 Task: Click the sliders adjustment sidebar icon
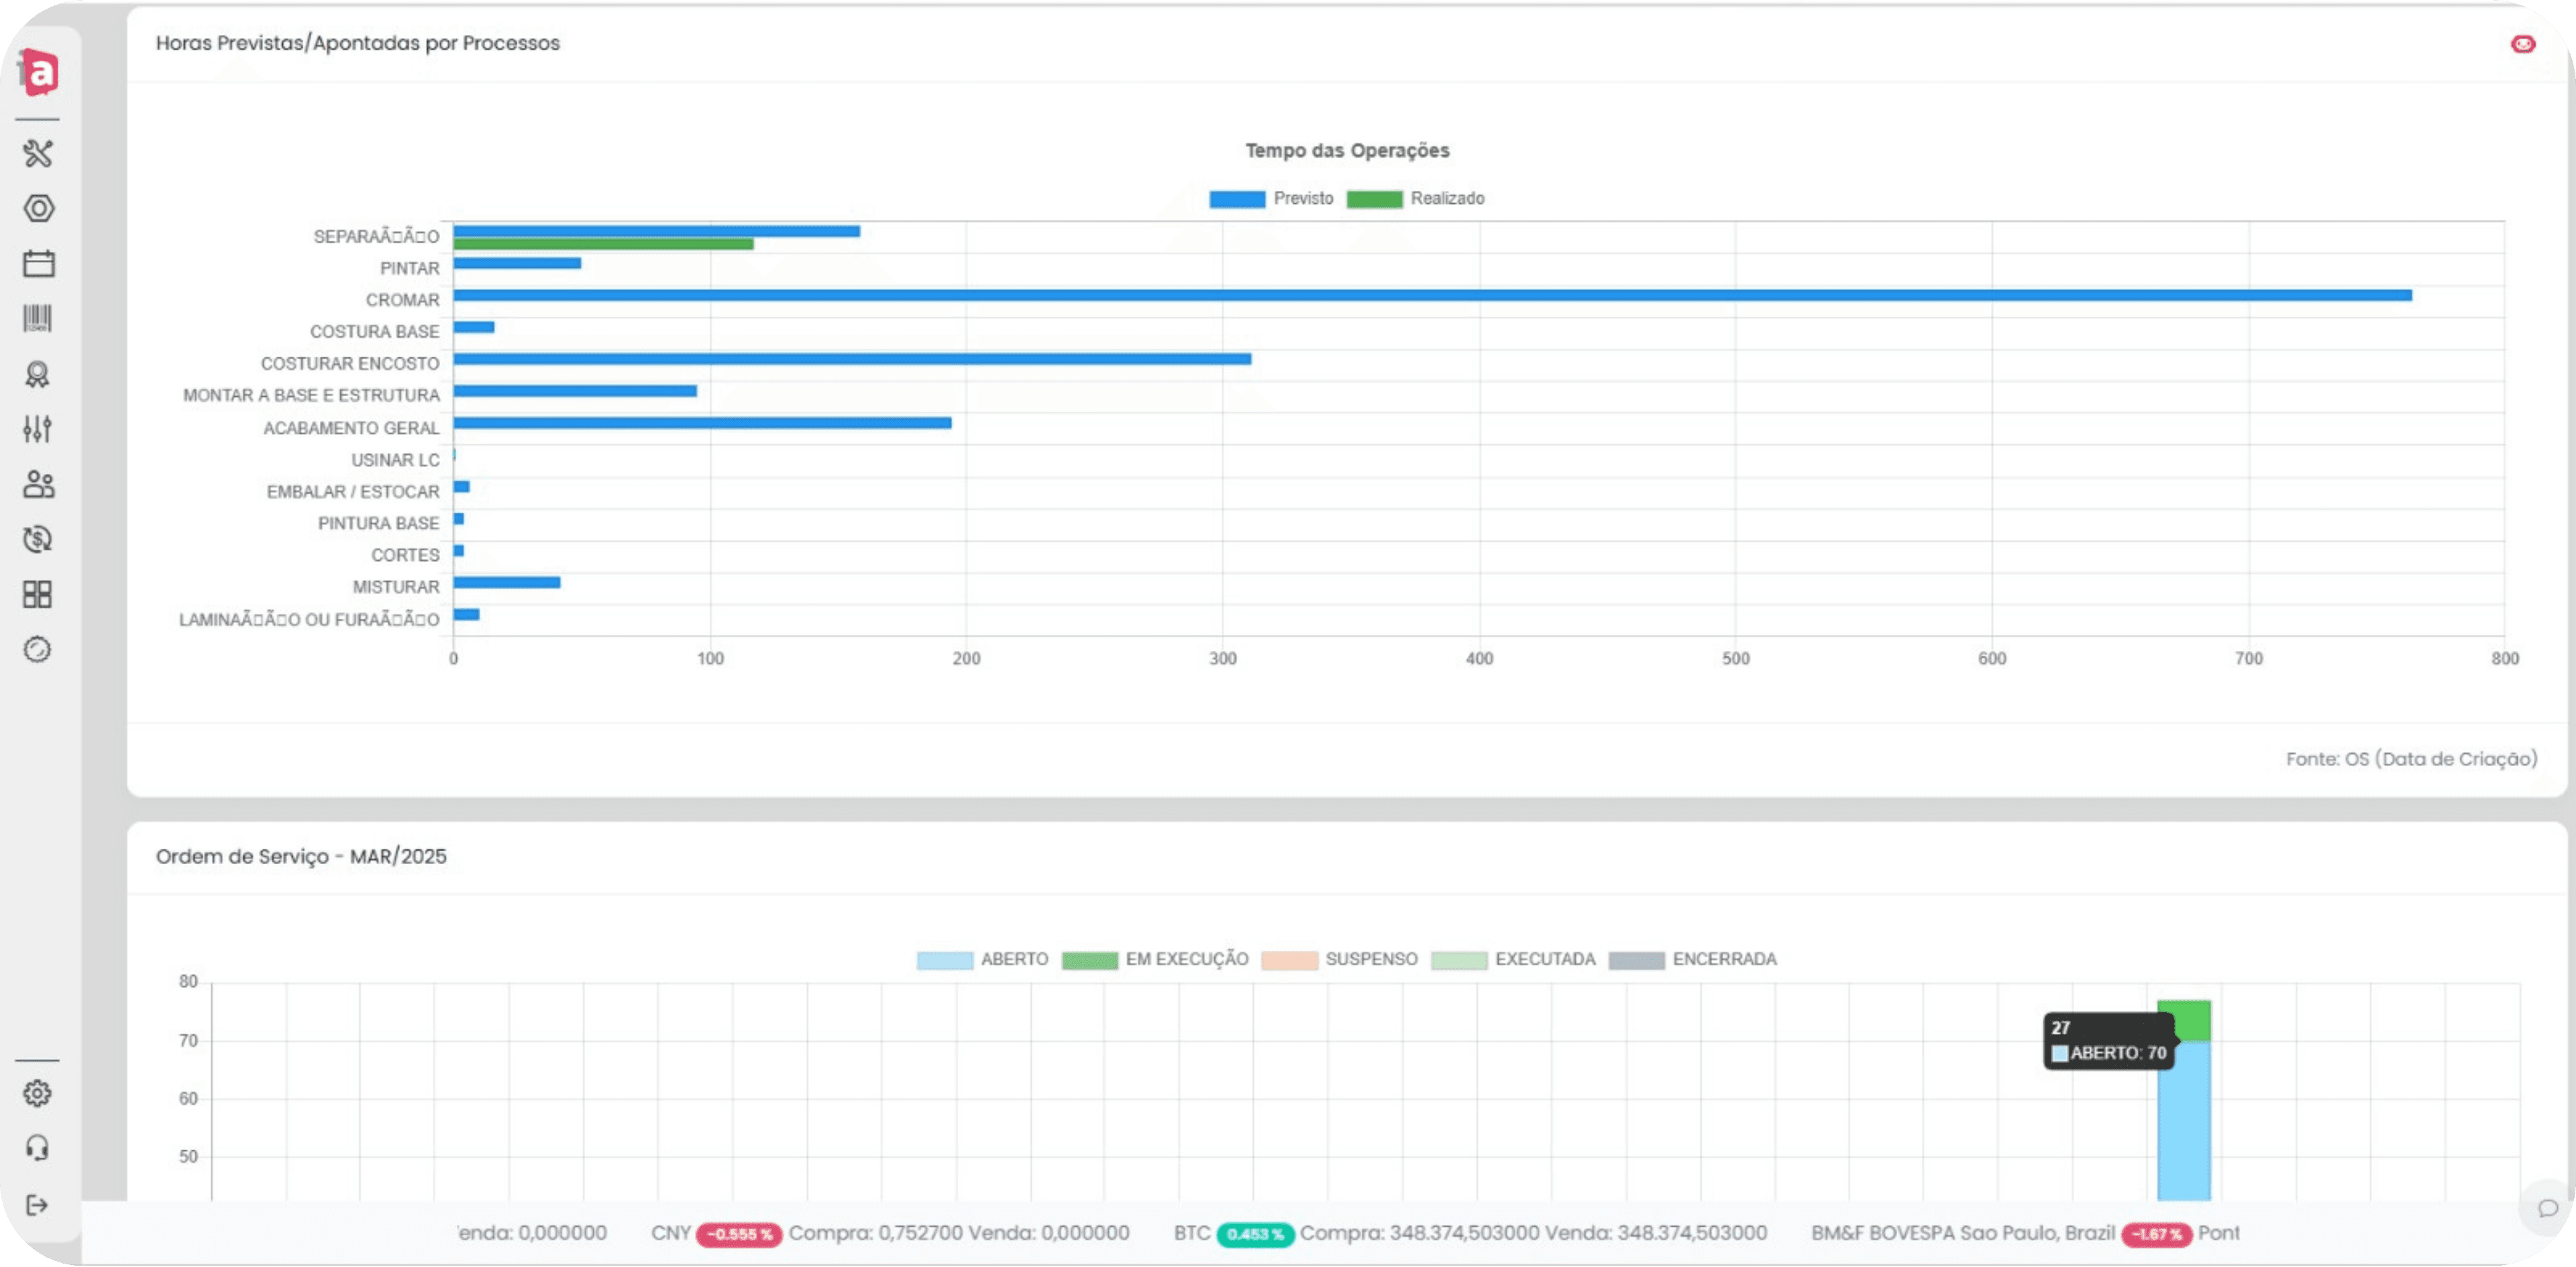[38, 430]
